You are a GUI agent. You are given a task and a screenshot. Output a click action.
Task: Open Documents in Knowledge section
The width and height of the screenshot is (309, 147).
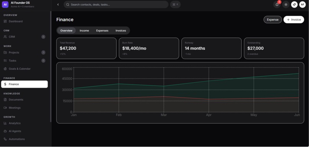coord(25,100)
